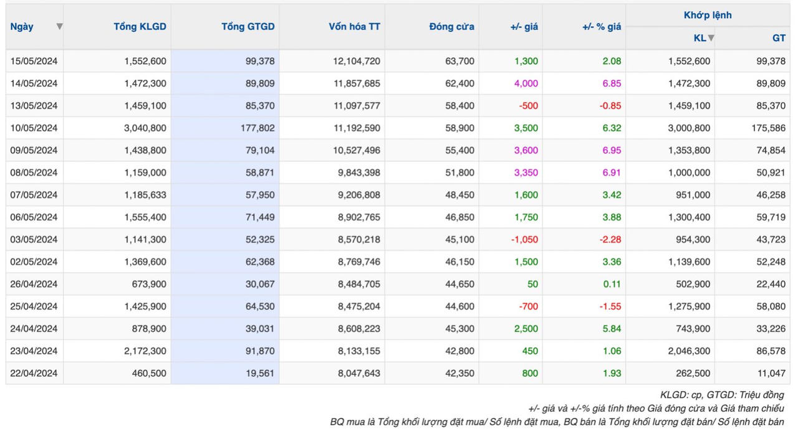The width and height of the screenshot is (798, 429).
Task: Select the 15/05/2024 date row
Action: (34, 61)
